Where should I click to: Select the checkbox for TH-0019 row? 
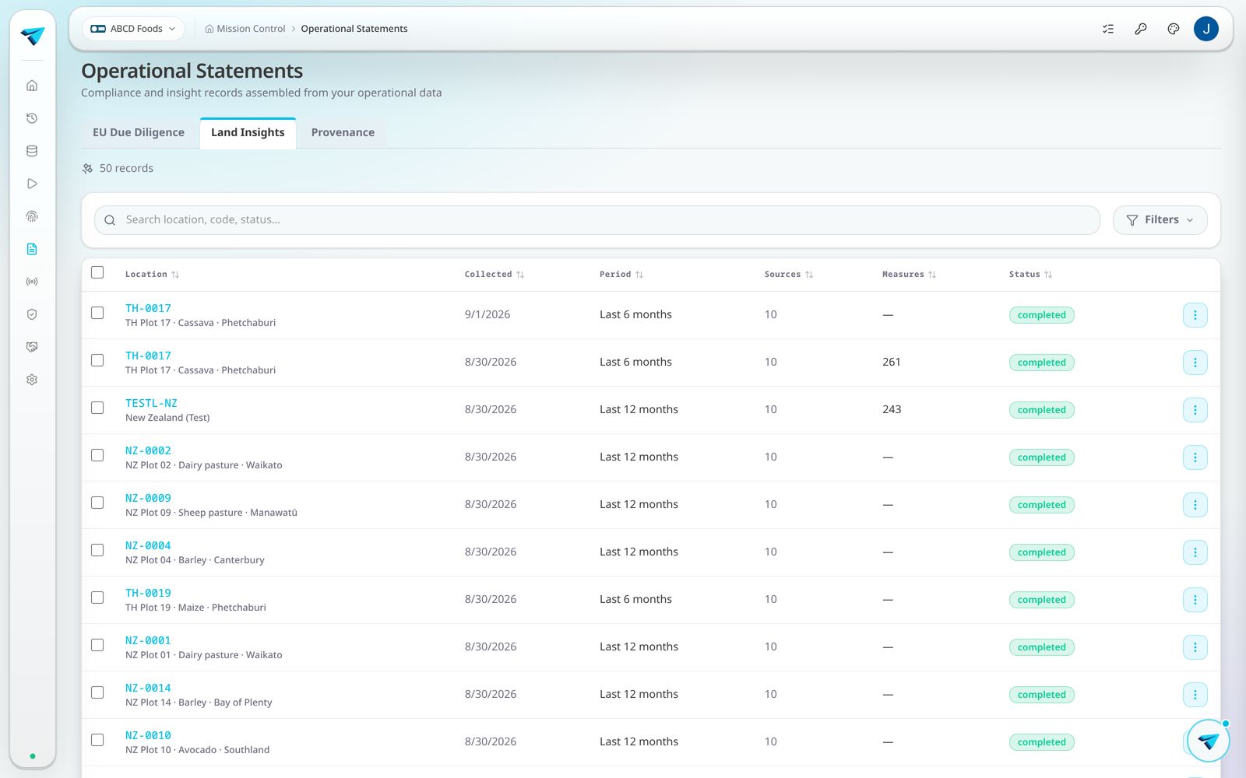(97, 598)
